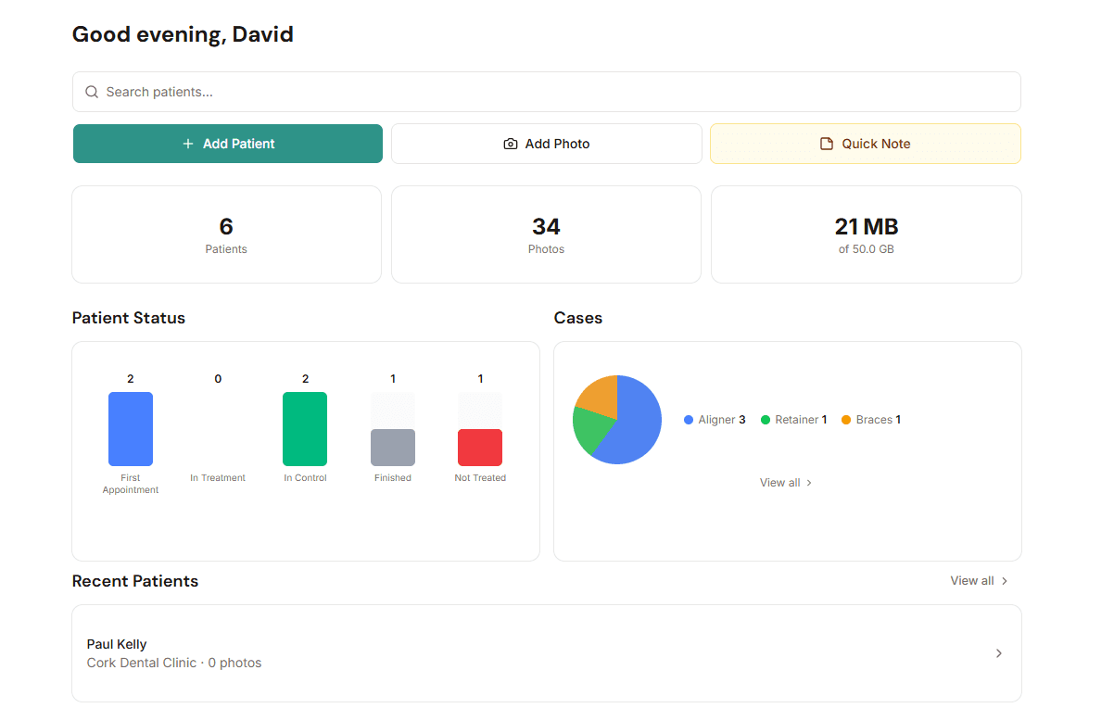Open the 34 Photos stat card

(546, 234)
